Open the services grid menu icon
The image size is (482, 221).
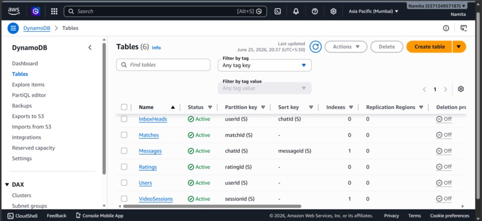(54, 11)
